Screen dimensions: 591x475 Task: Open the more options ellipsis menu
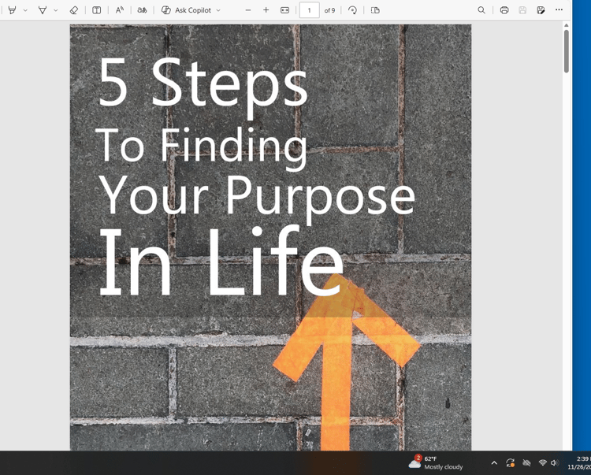(x=559, y=10)
